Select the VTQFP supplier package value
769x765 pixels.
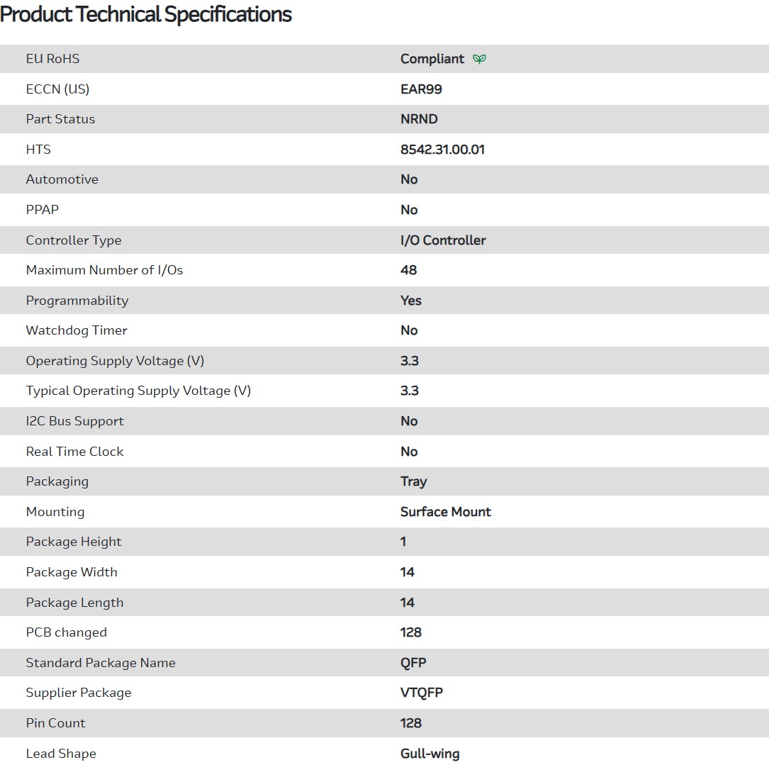[421, 693]
